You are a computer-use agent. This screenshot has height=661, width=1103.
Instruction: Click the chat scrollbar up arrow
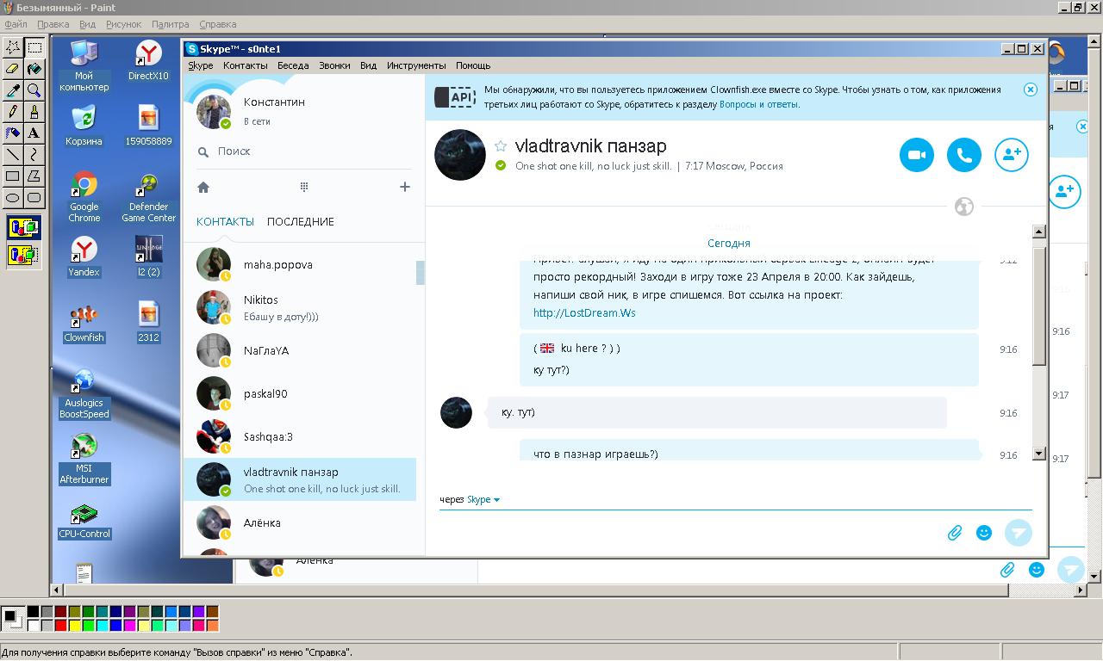click(1038, 232)
